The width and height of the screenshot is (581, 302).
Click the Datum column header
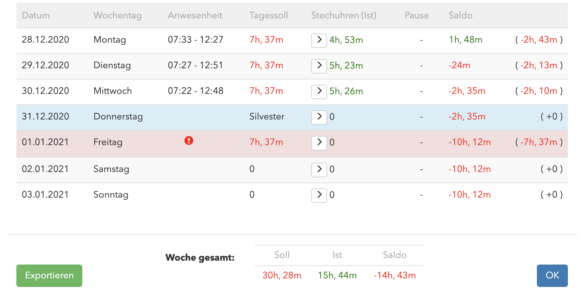[x=36, y=15]
